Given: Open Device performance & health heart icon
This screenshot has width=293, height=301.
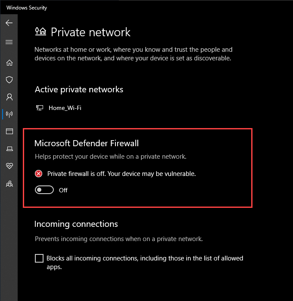Looking at the screenshot, I should click(9, 166).
